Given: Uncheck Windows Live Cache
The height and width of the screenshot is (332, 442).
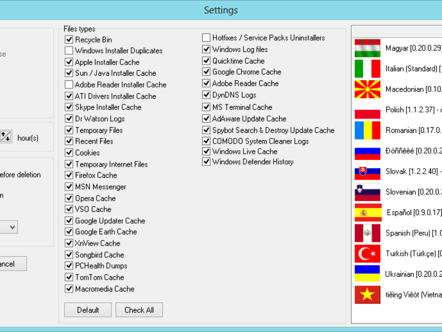Looking at the screenshot, I should pyautogui.click(x=206, y=151).
